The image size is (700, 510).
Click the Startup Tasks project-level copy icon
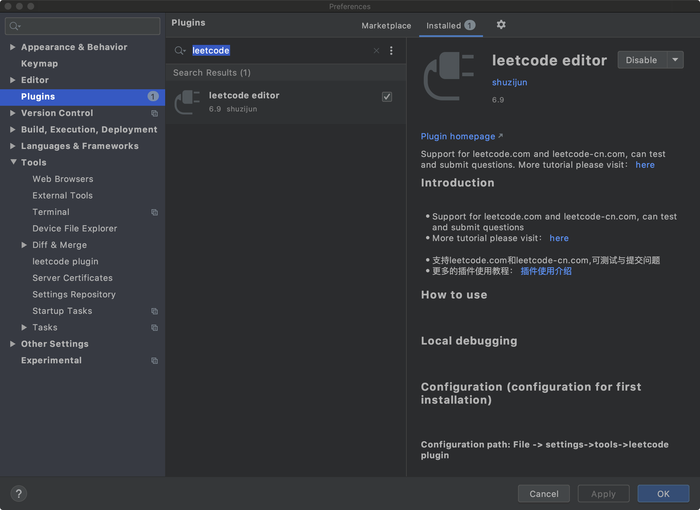(154, 311)
